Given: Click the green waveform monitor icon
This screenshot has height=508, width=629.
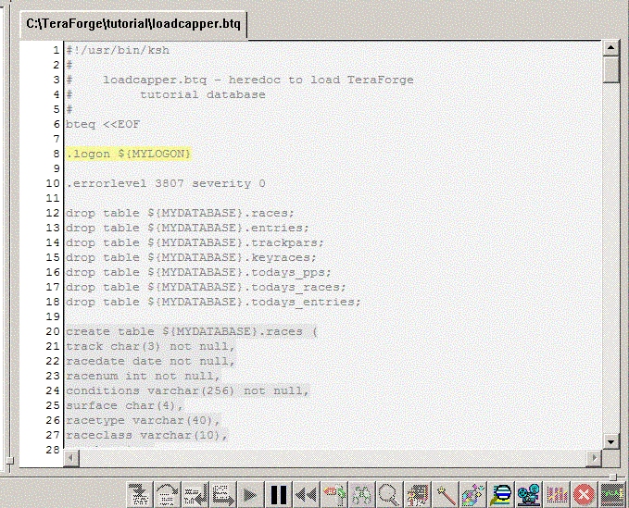Looking at the screenshot, I should 612,495.
